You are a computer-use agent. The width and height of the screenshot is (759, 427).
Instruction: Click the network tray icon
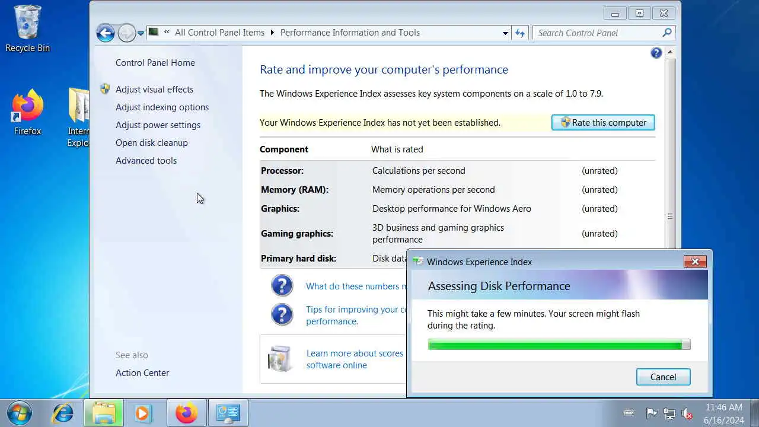669,413
